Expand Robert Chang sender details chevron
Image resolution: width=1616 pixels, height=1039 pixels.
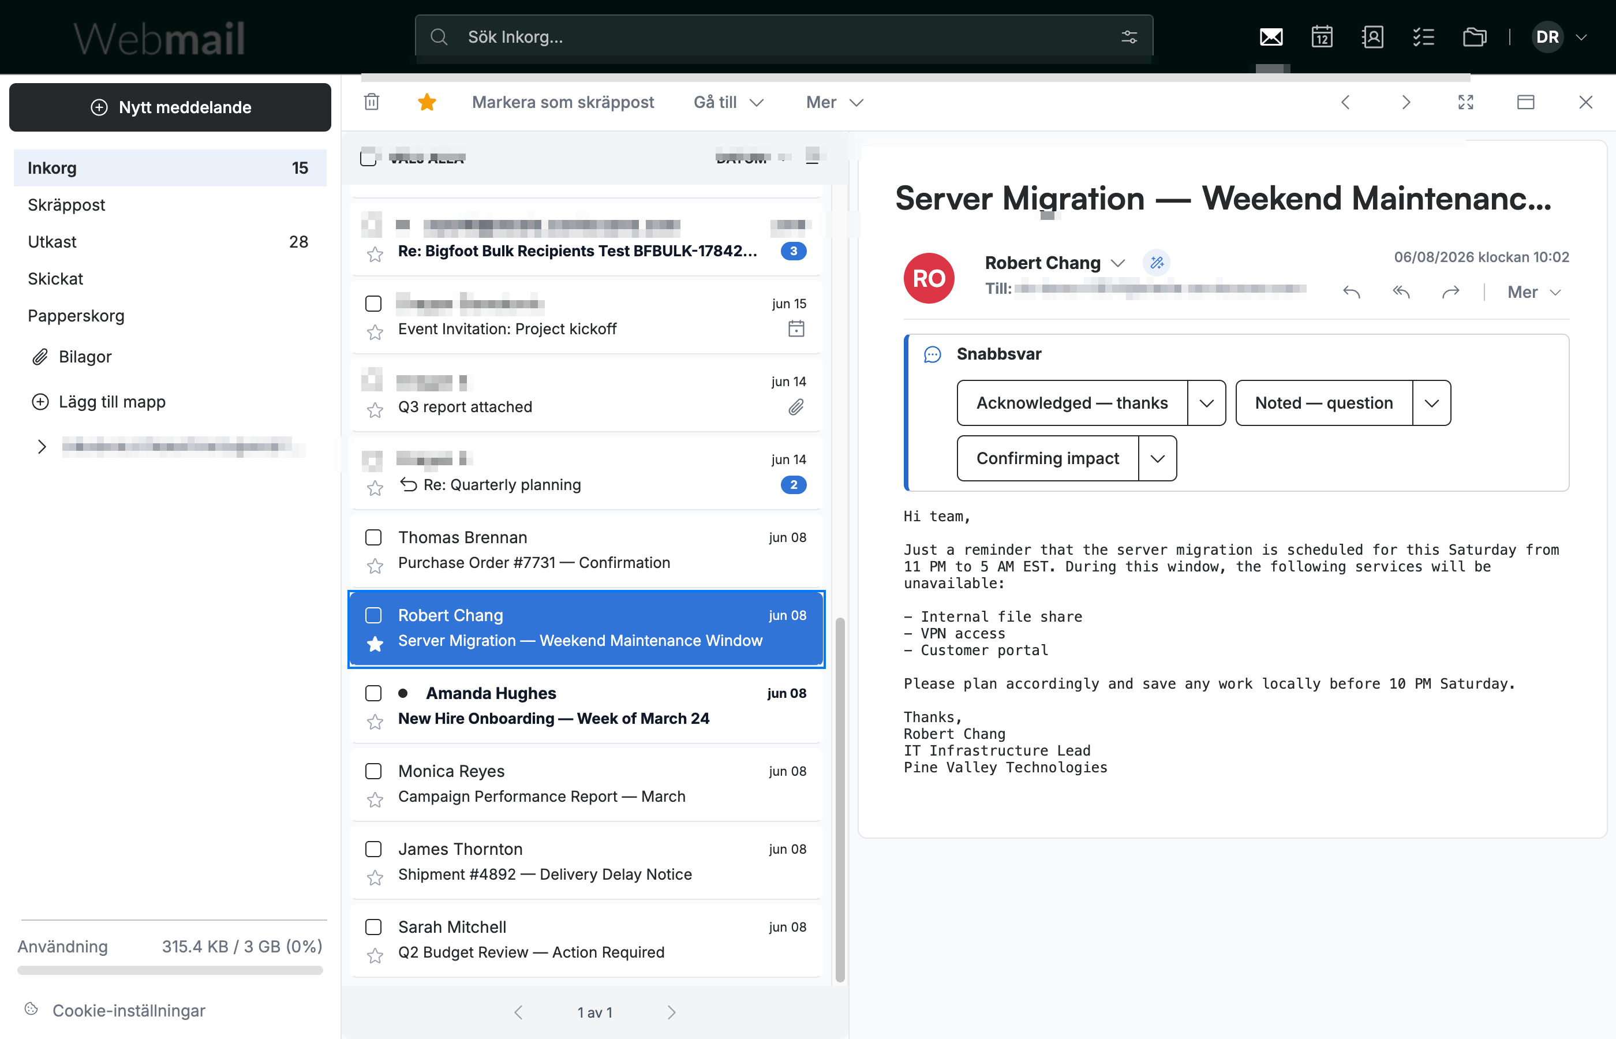[1117, 263]
